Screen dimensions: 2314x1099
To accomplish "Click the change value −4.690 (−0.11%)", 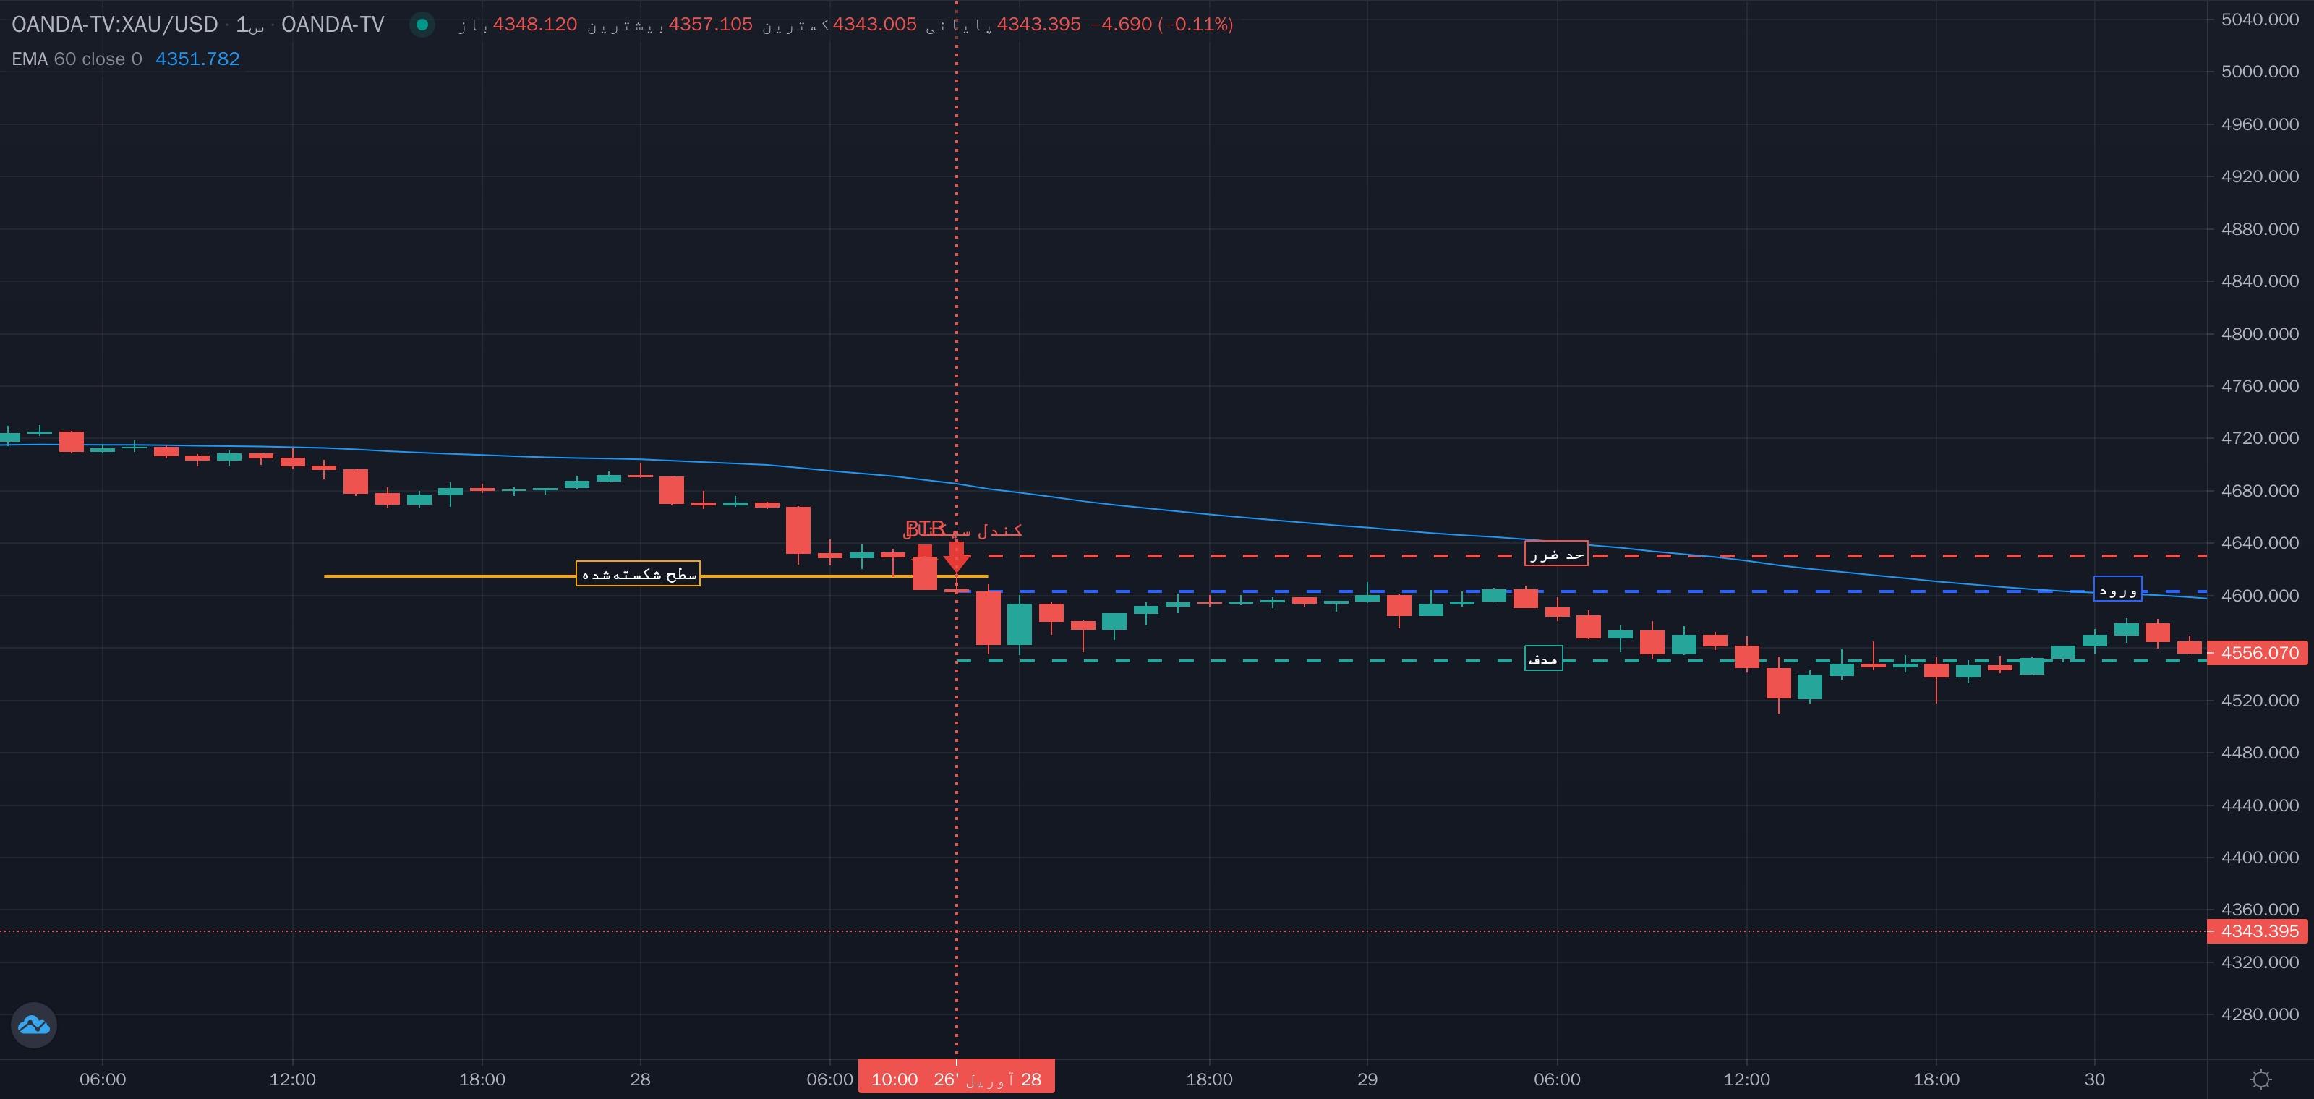I will [1161, 25].
